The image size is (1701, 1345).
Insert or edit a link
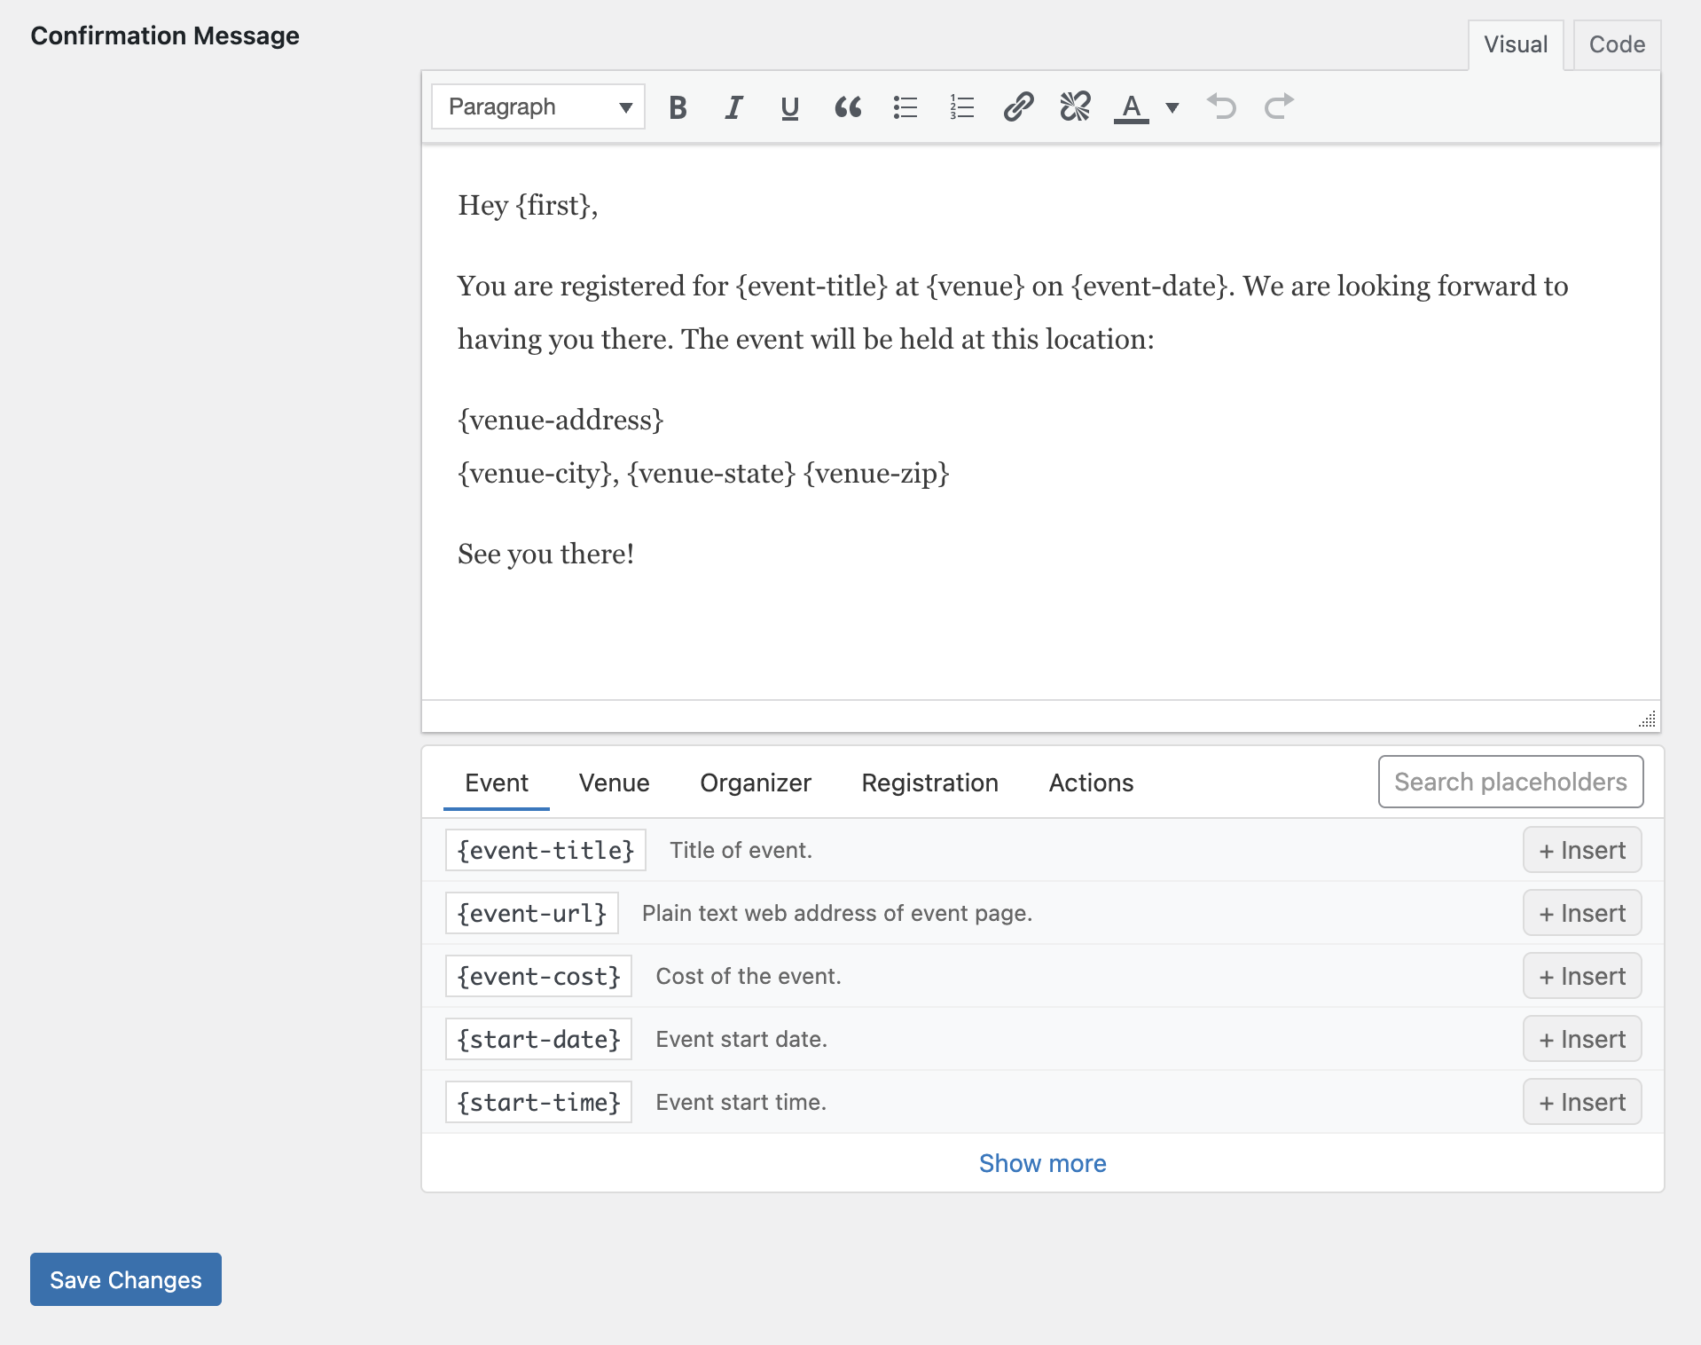1018,107
